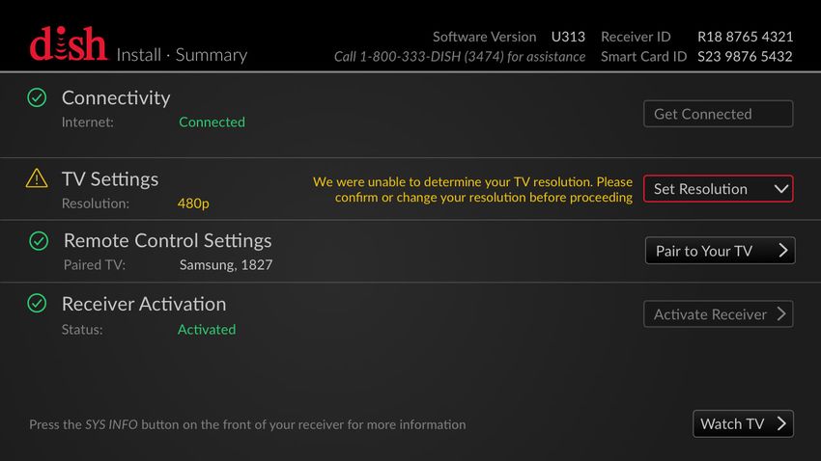Open the Set Resolution dropdown
The width and height of the screenshot is (821, 461).
719,189
